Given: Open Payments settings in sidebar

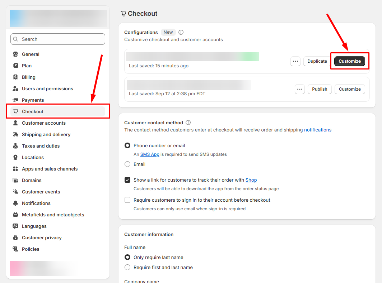Looking at the screenshot, I should coord(33,100).
